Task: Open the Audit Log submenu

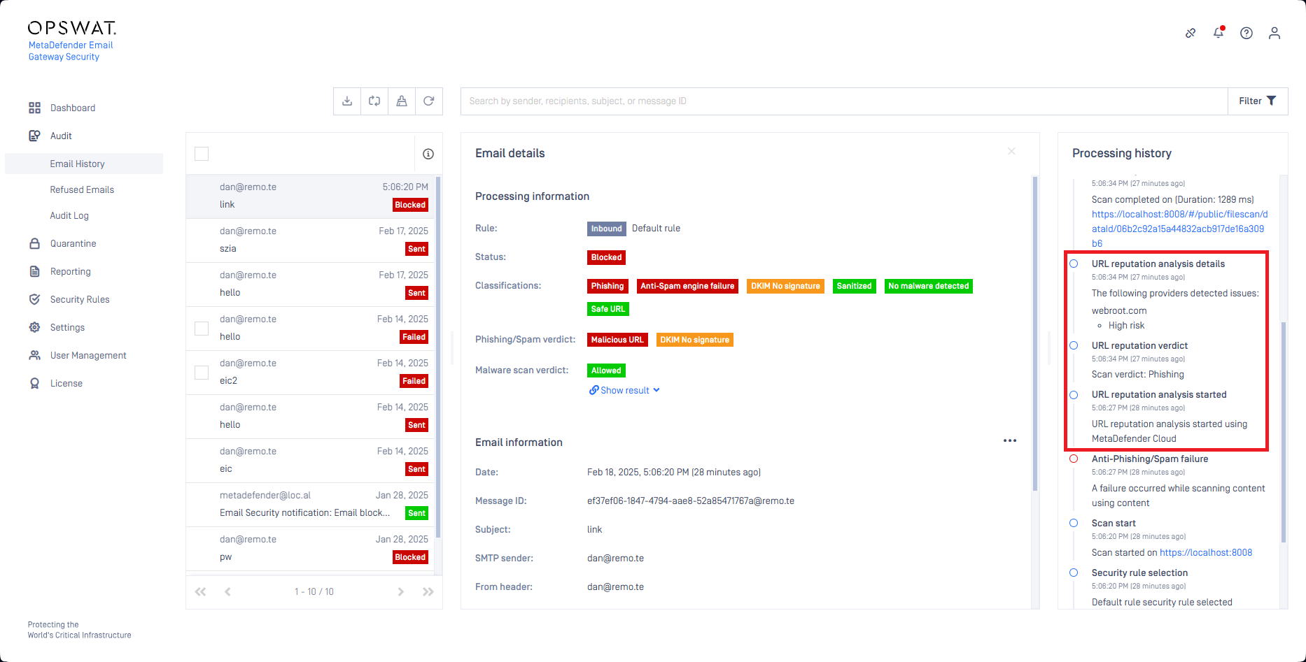Action: pyautogui.click(x=69, y=215)
